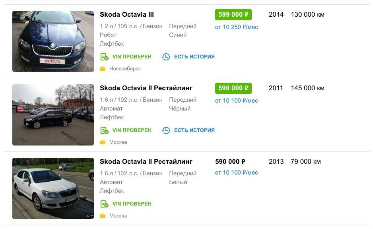Click the green 599 000 ₽ price badge
373x229 pixels.
[x=233, y=15]
